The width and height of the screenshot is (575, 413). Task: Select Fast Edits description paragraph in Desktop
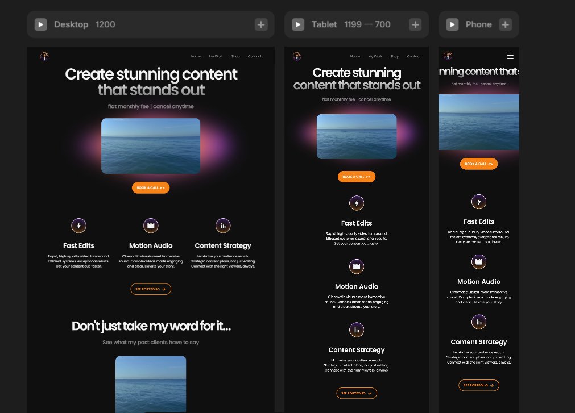coord(78,261)
